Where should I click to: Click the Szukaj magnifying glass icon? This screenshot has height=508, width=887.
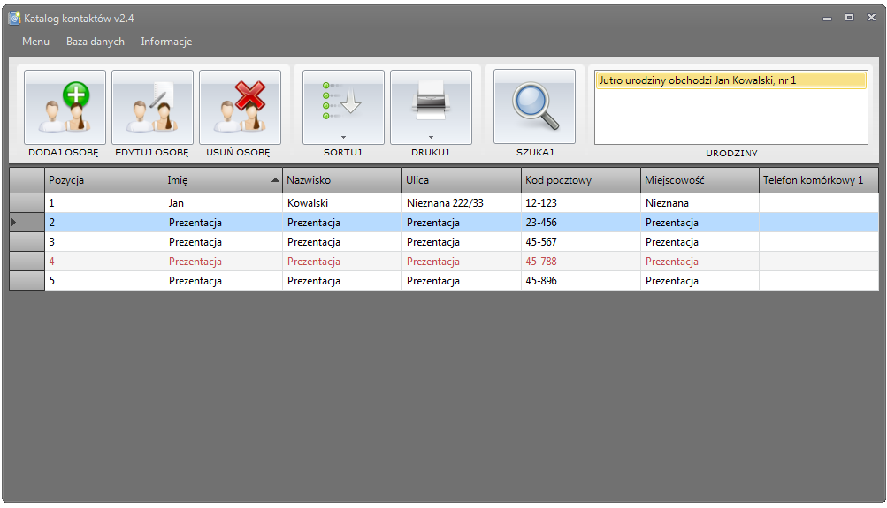pyautogui.click(x=534, y=106)
